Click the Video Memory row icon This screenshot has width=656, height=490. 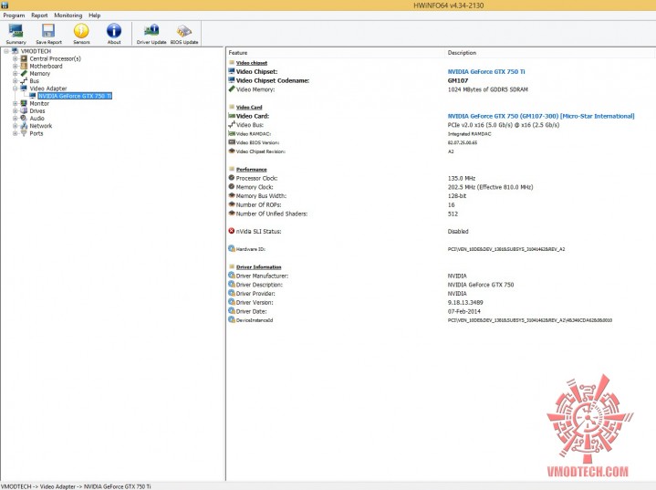(232, 89)
